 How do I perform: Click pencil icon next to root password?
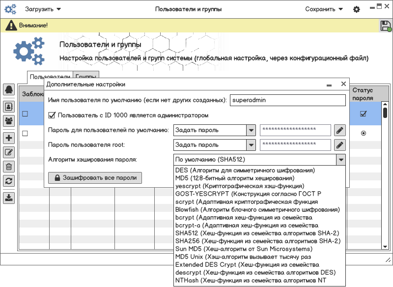click(x=339, y=145)
